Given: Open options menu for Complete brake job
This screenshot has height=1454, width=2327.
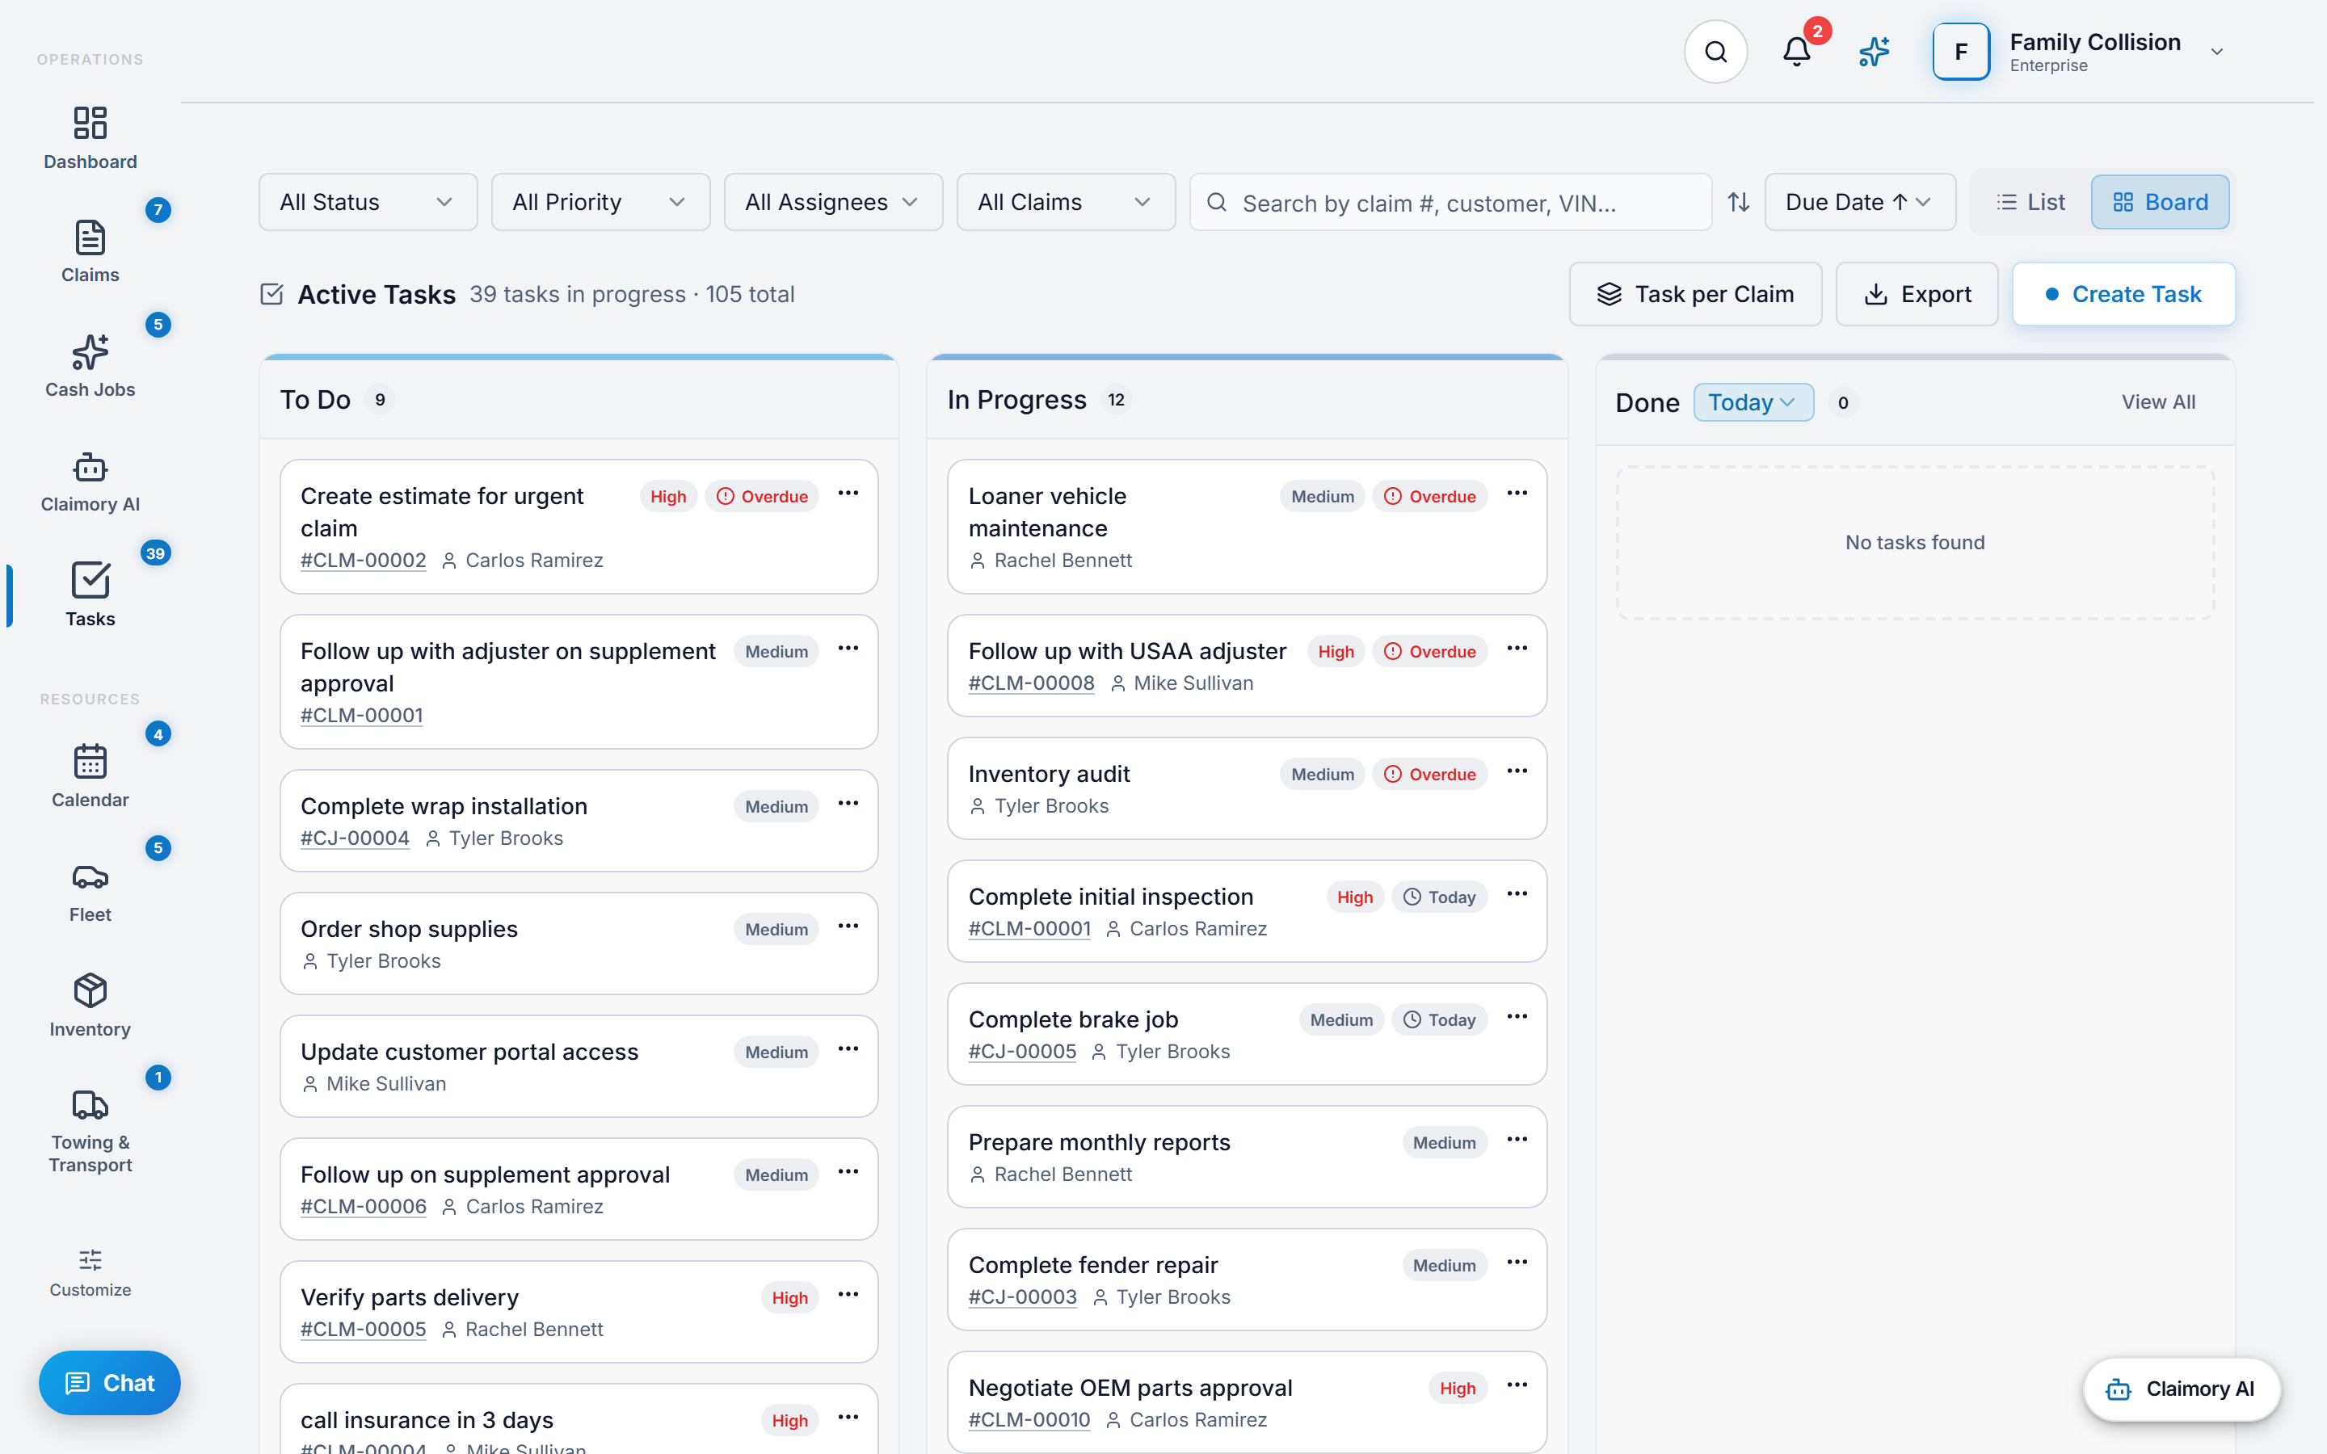Looking at the screenshot, I should coord(1517,1016).
